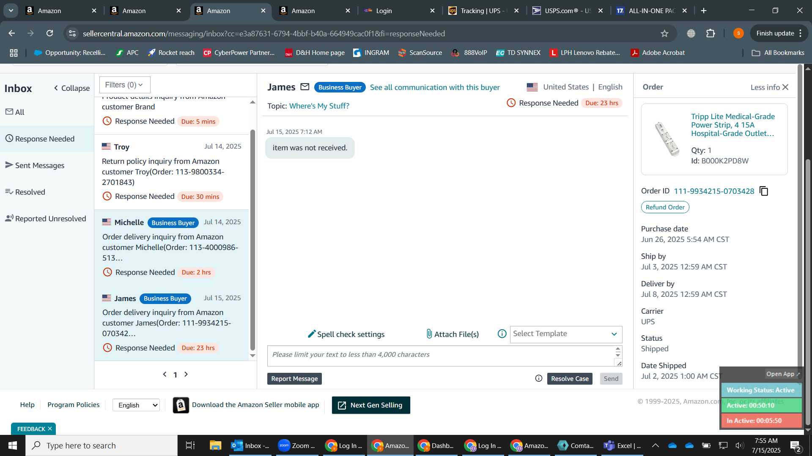Open Zoom from the taskbar

click(296, 445)
